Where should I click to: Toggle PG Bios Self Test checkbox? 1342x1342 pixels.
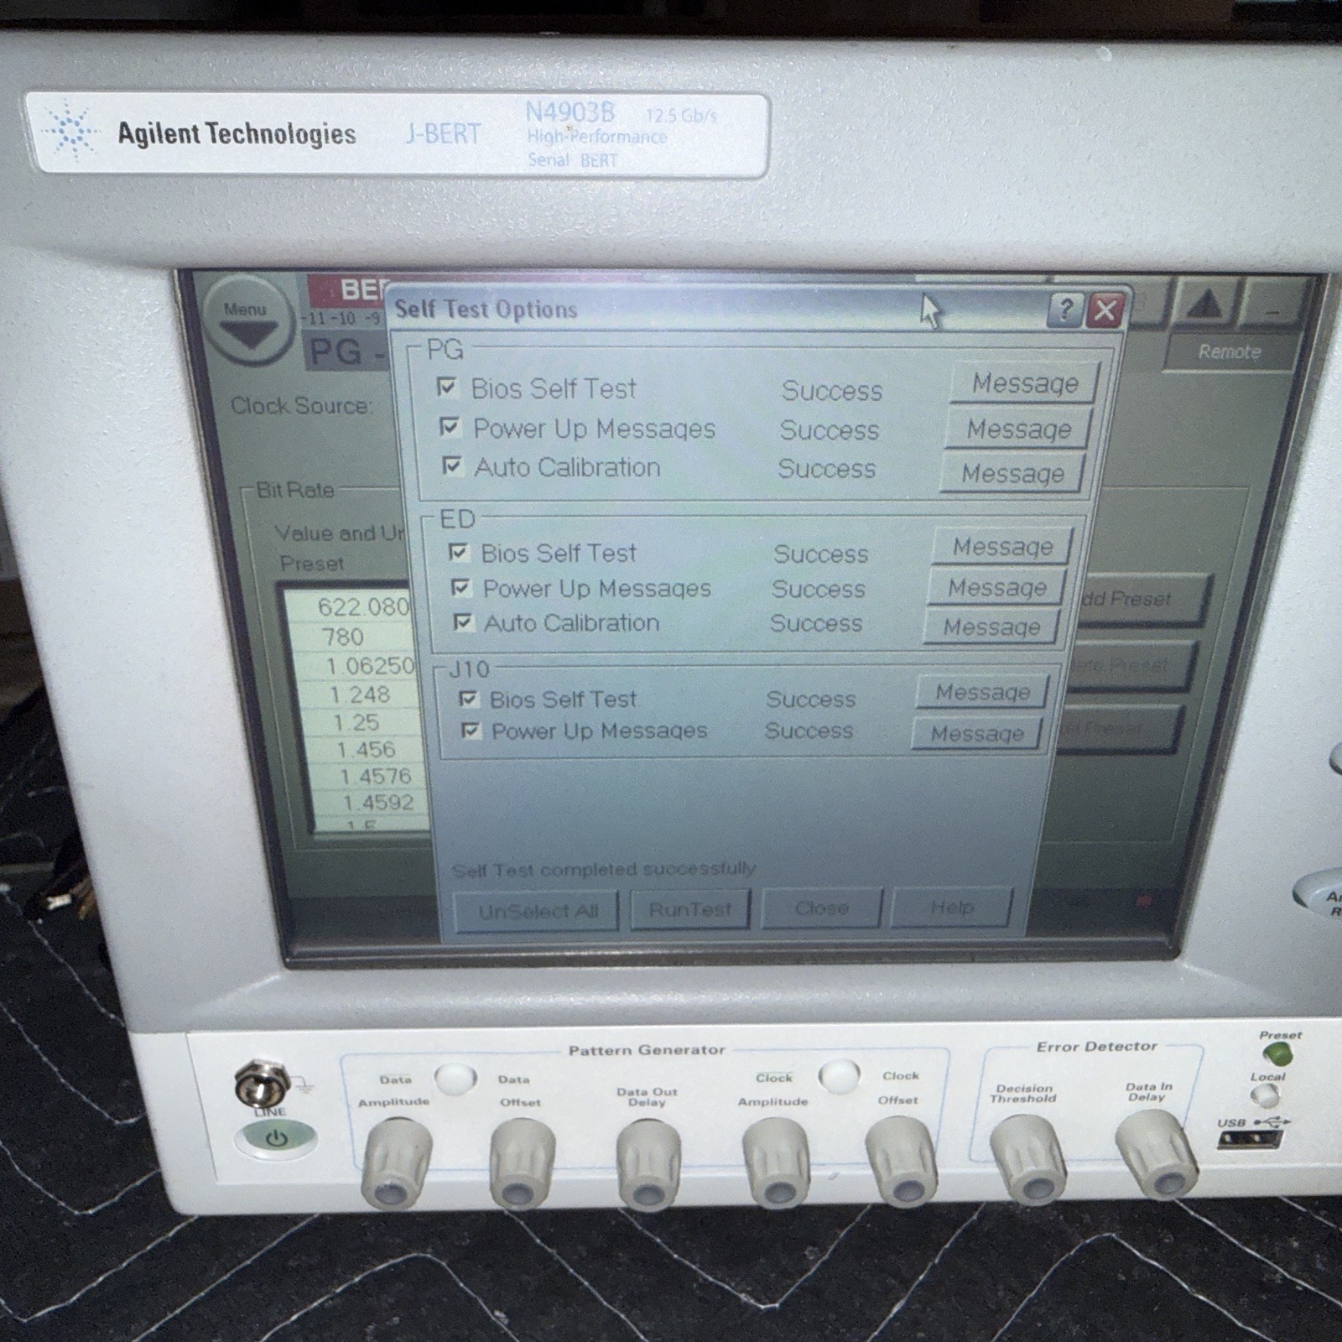coord(447,387)
